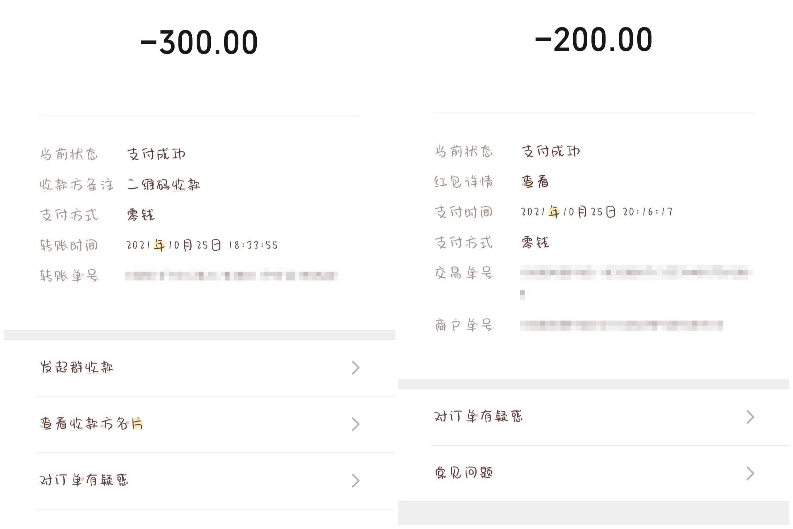Select 对订单有疑惑 text in the -300.00 transaction

pos(84,480)
